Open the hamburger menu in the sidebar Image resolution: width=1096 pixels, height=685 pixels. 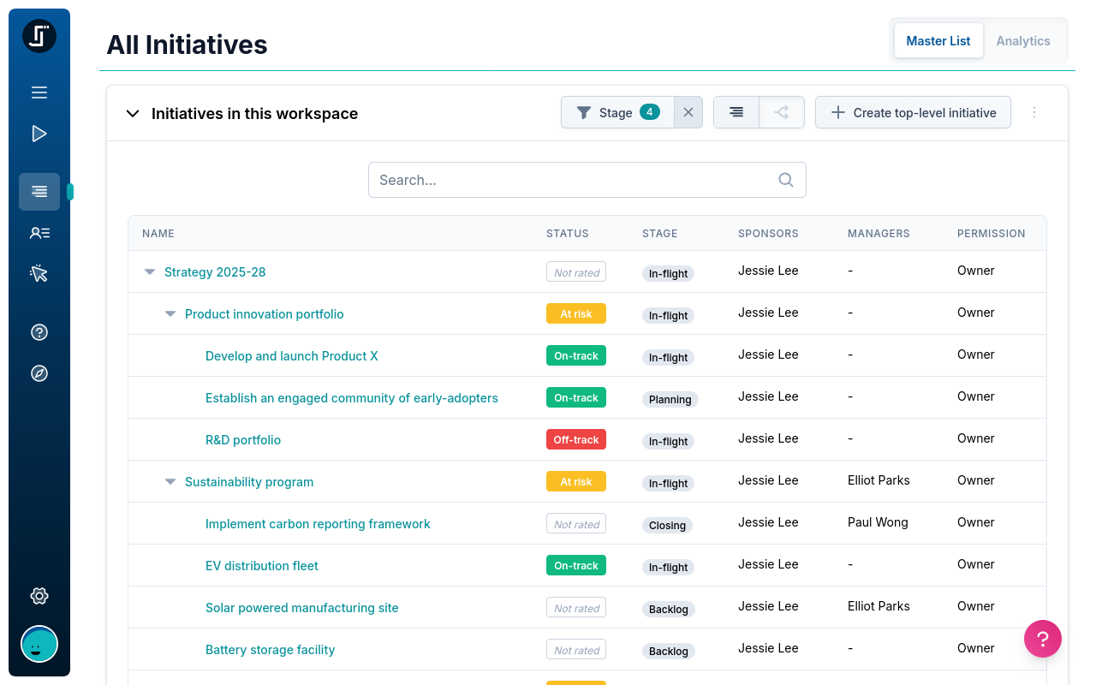(39, 92)
